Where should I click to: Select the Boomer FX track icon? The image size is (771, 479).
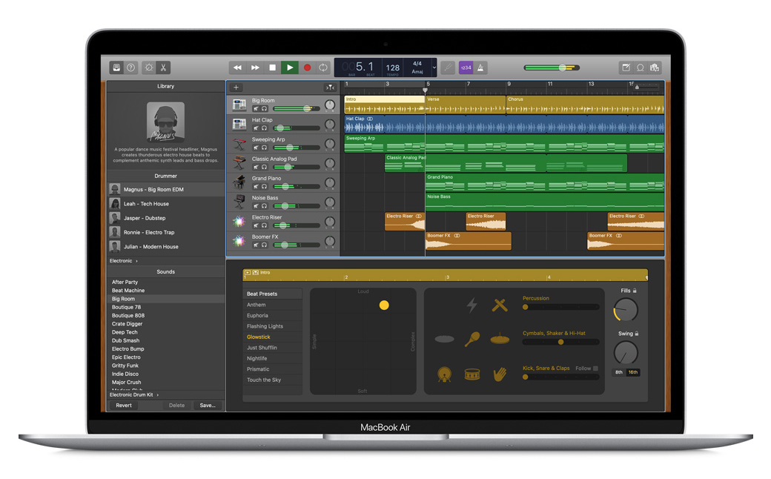click(239, 240)
